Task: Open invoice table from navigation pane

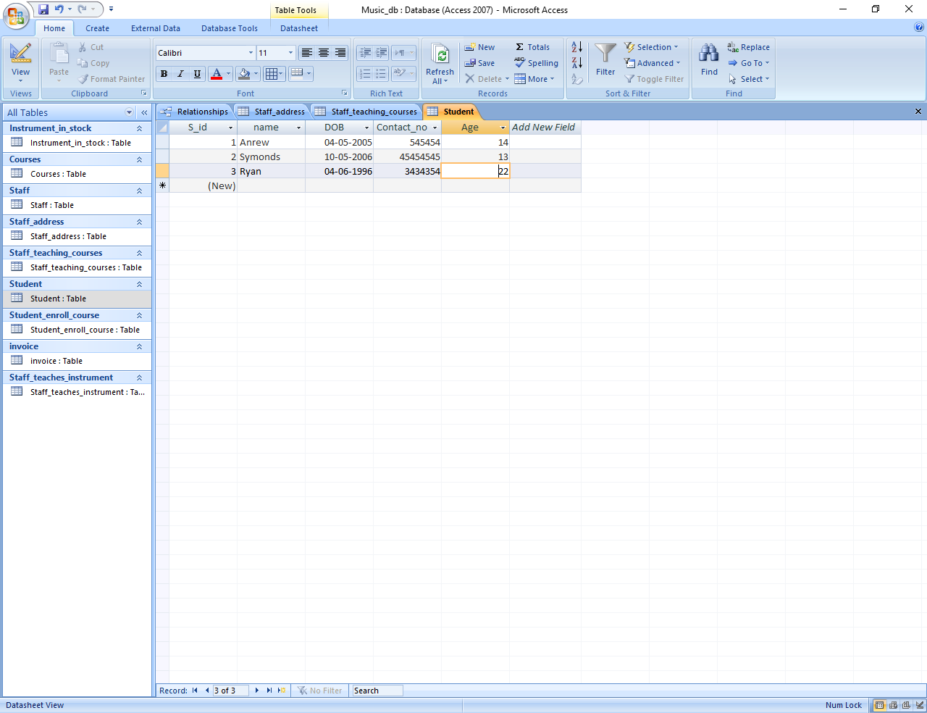Action: click(56, 361)
